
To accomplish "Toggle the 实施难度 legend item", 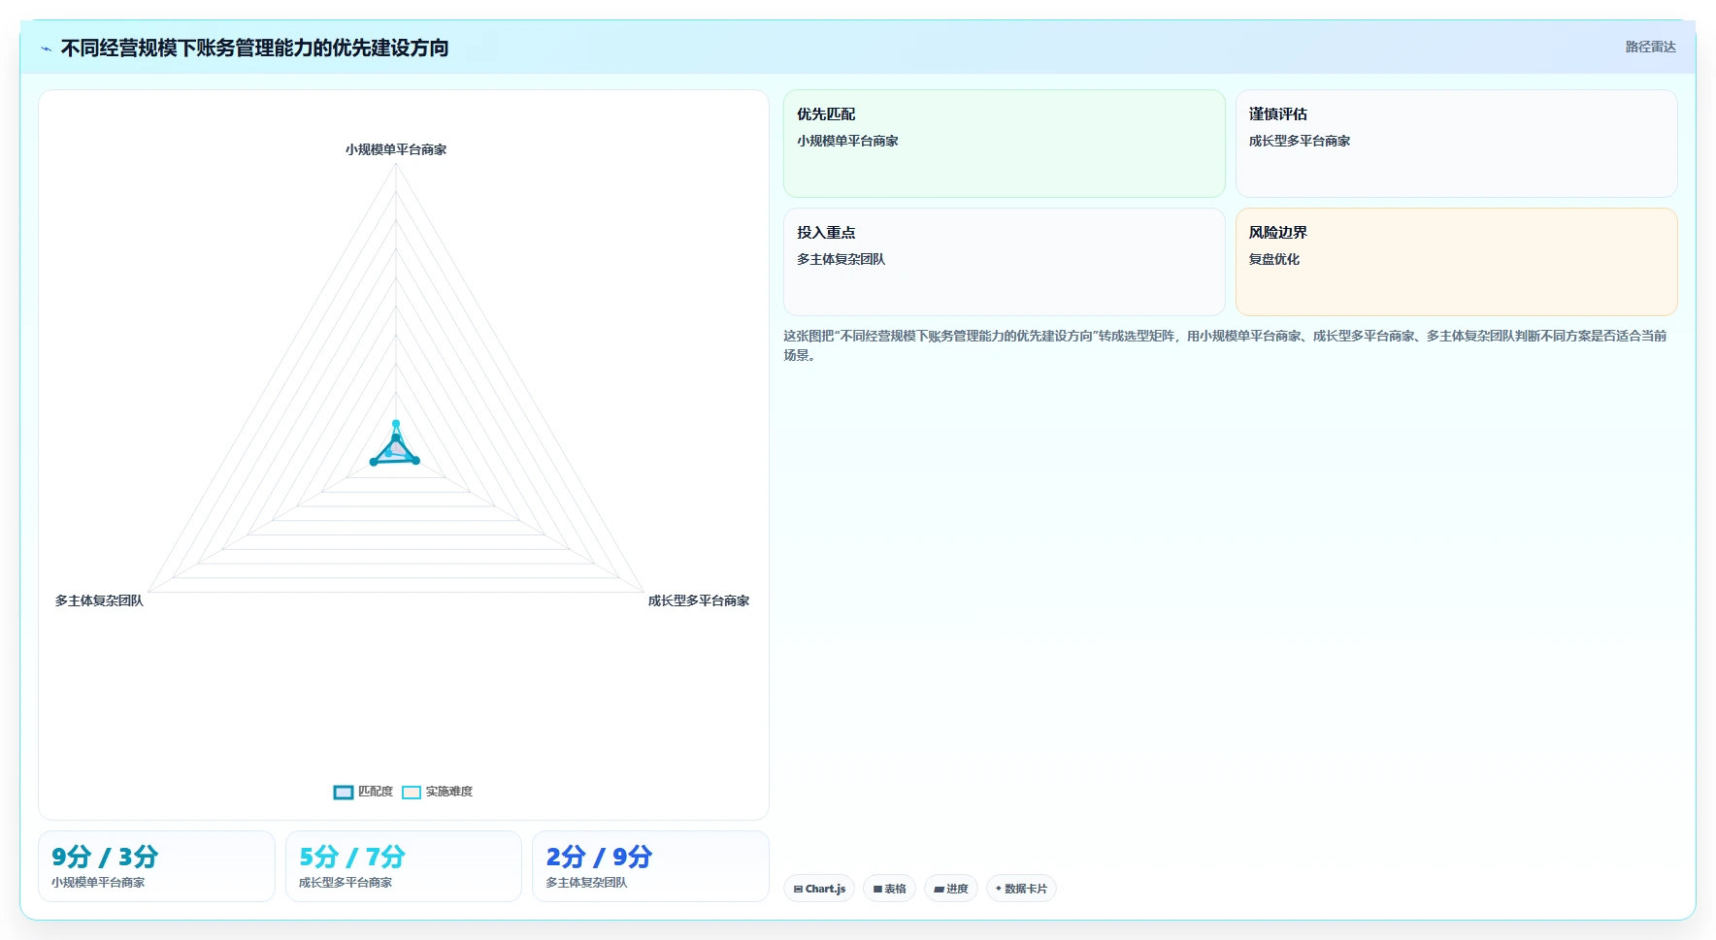I will coord(438,792).
